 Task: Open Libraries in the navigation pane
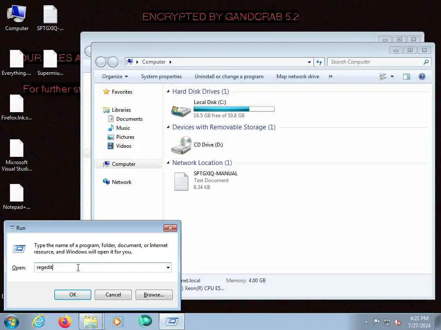tap(121, 110)
